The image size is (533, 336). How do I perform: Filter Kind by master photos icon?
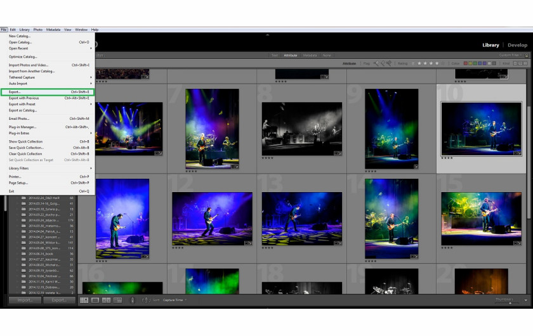[x=515, y=63]
